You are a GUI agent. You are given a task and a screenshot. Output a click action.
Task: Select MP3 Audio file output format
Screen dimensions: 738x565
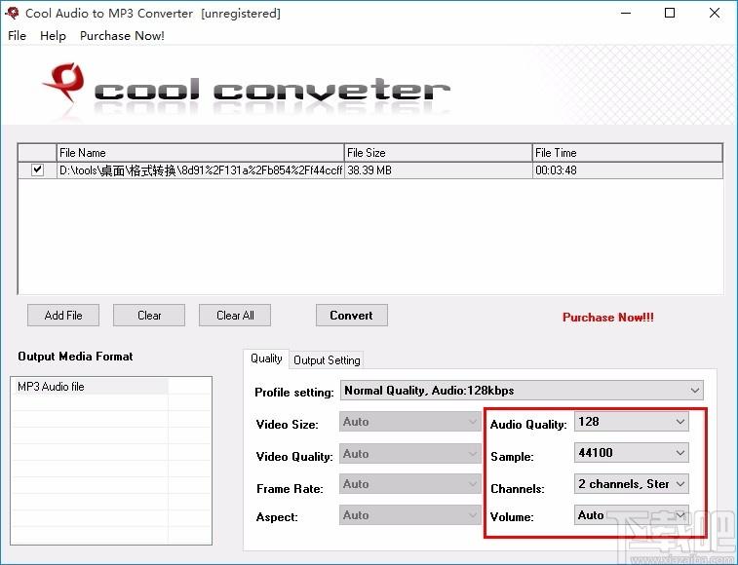90,387
